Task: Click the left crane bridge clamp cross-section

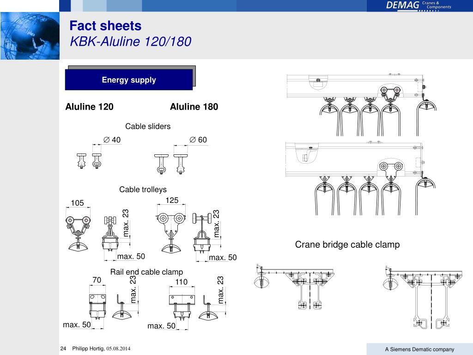Action: pos(294,287)
